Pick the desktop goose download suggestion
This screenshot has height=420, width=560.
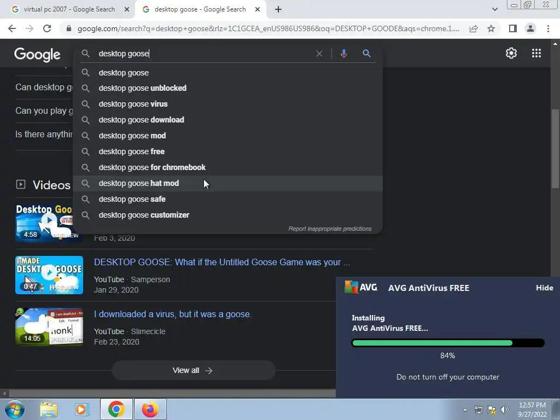[x=227, y=120]
